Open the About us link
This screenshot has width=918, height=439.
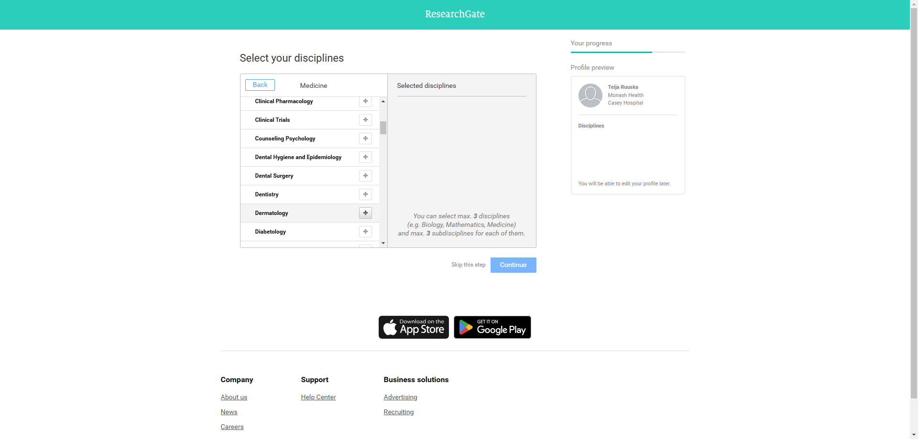(234, 397)
